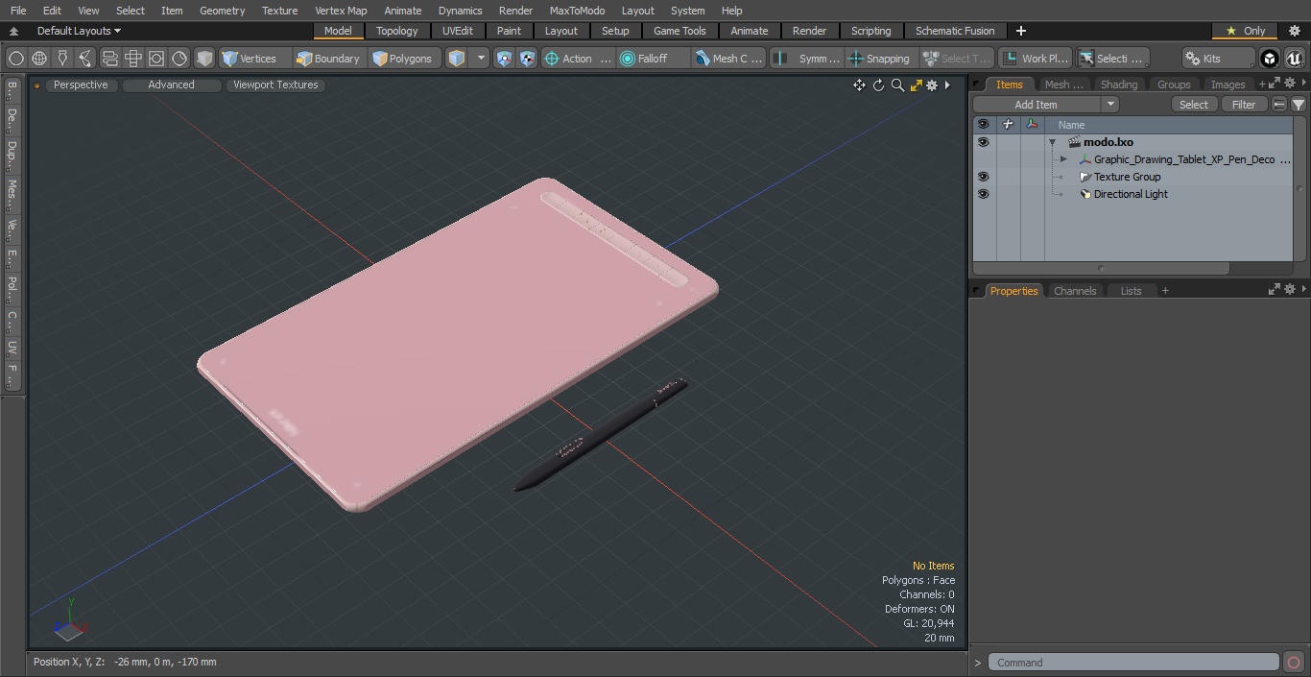Click the funnel filter icon
This screenshot has width=1311, height=677.
click(x=1298, y=105)
